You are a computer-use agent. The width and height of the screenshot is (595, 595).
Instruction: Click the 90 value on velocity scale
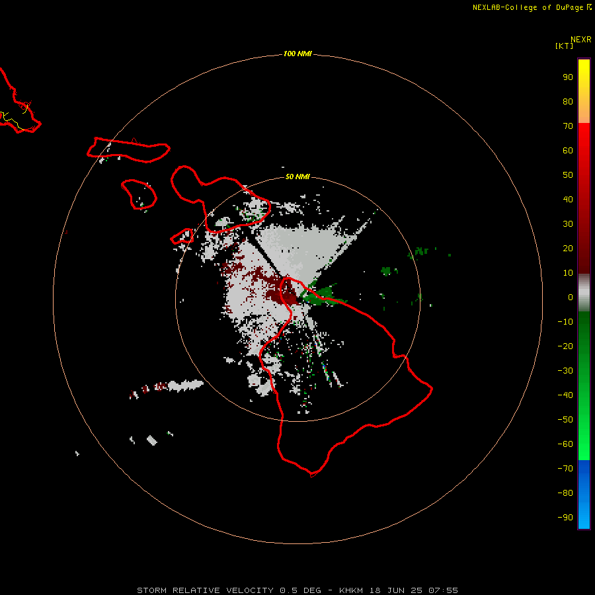[x=568, y=77]
